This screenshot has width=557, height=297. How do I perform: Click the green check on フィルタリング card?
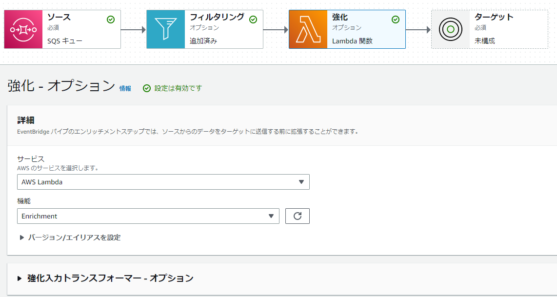pyautogui.click(x=253, y=20)
